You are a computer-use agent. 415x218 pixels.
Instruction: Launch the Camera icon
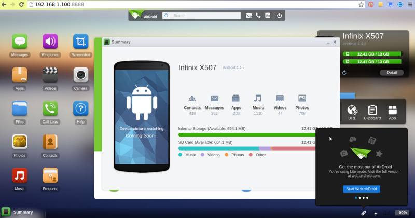click(80, 75)
